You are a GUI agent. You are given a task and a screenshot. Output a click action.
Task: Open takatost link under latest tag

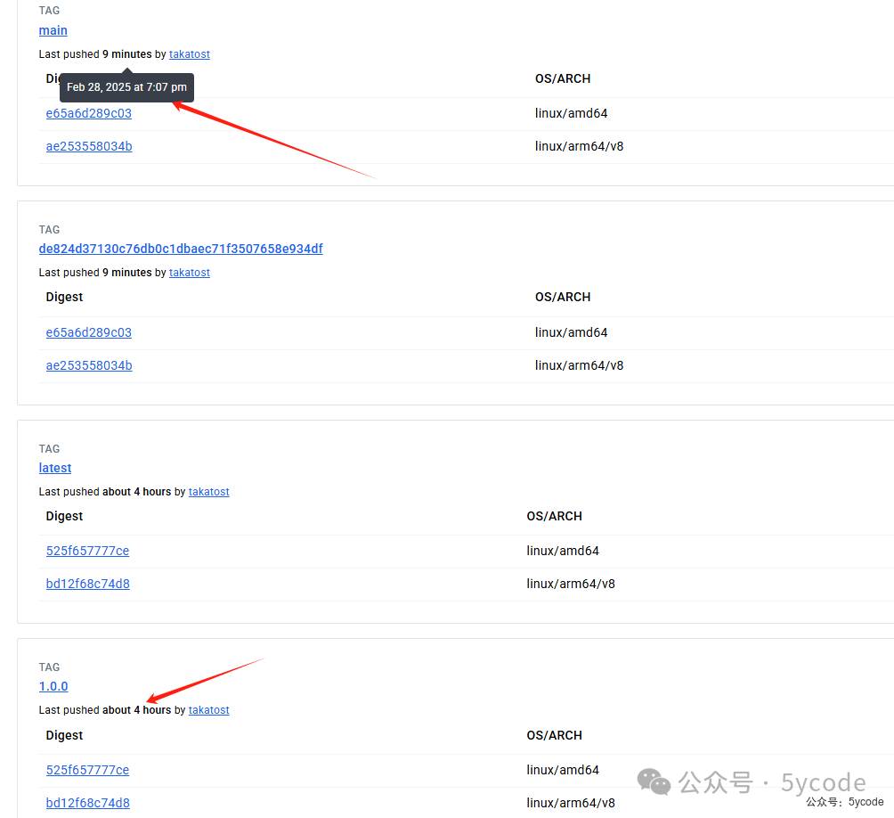click(208, 492)
